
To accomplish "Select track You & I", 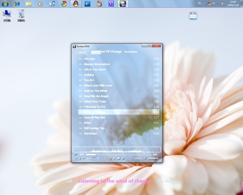I will click(x=119, y=80).
